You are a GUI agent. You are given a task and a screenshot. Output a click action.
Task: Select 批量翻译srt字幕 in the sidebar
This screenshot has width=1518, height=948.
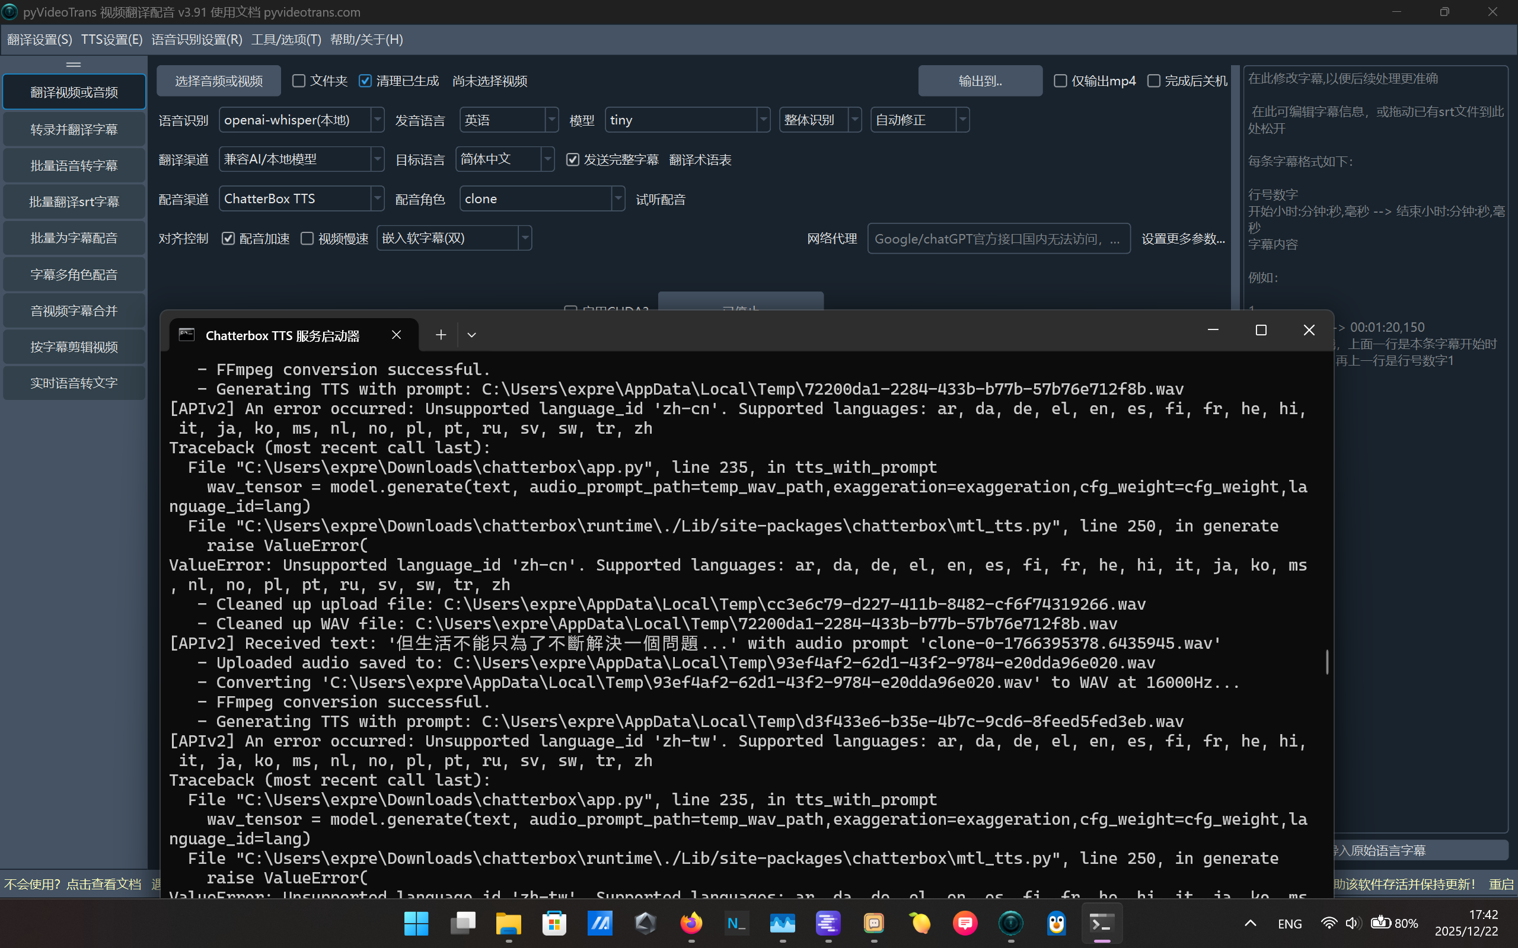[74, 202]
